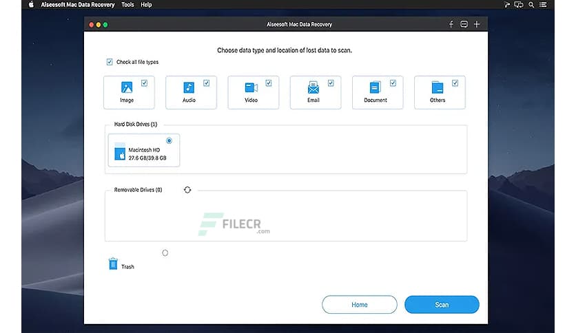The width and height of the screenshot is (576, 333).
Task: Uncheck the Document checkbox
Action: click(x=393, y=83)
